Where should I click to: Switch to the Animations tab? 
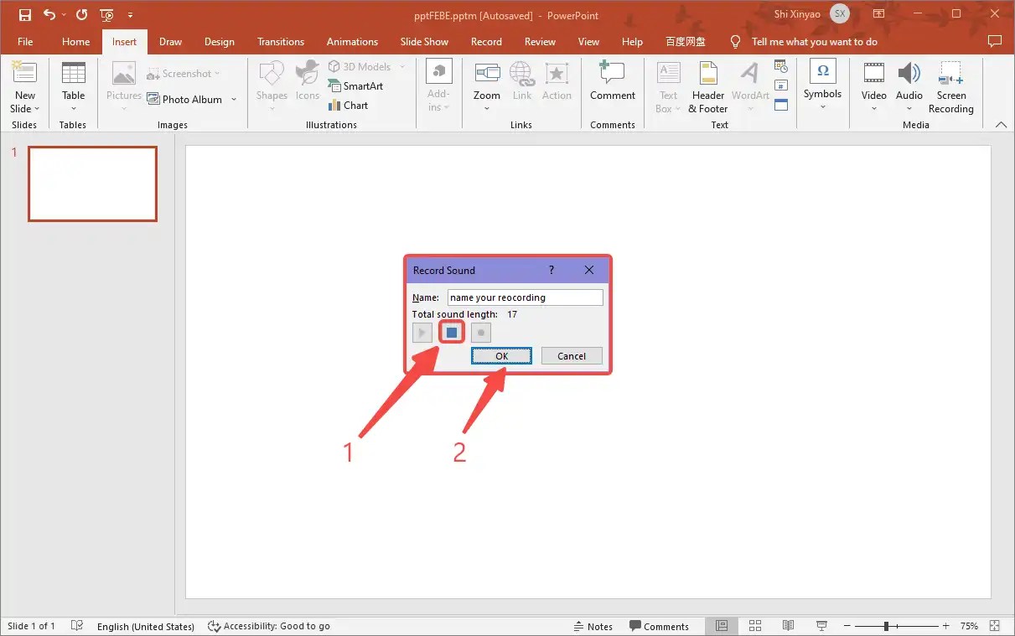[352, 41]
